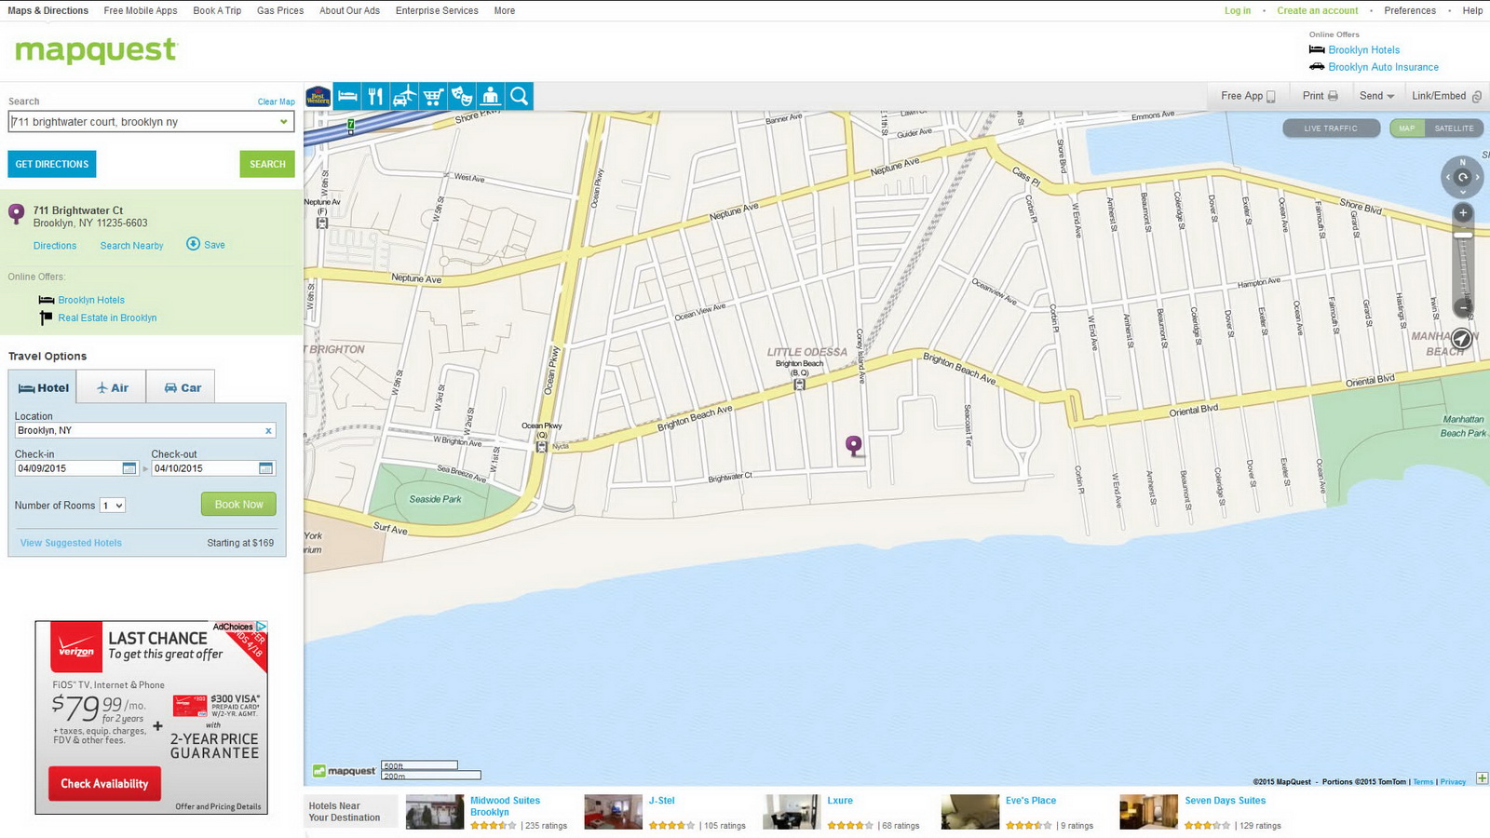Click the Free App button
Image resolution: width=1490 pixels, height=838 pixels.
click(1248, 96)
